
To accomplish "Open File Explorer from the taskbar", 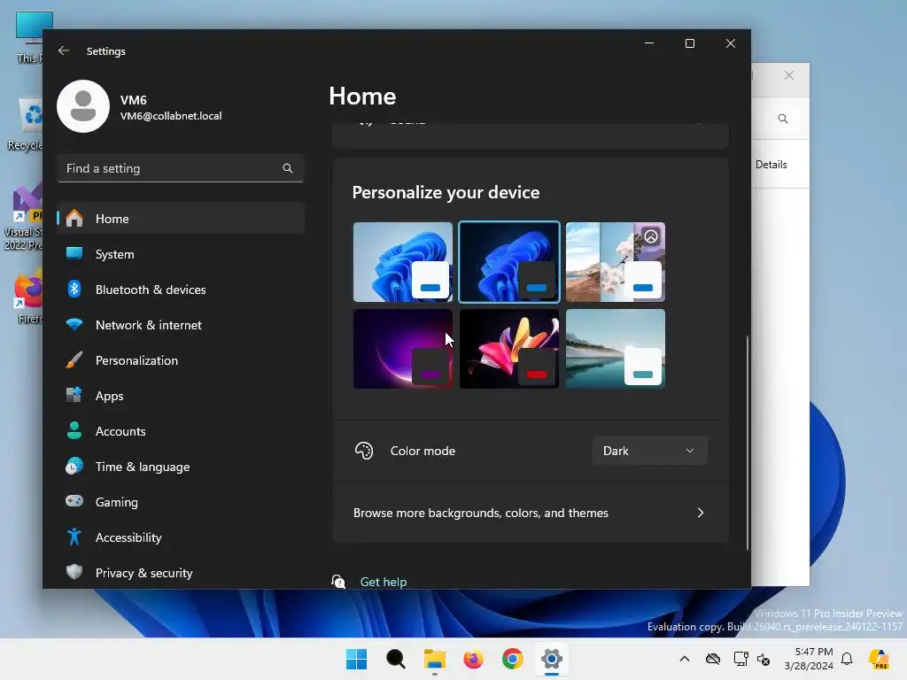I will pyautogui.click(x=434, y=659).
